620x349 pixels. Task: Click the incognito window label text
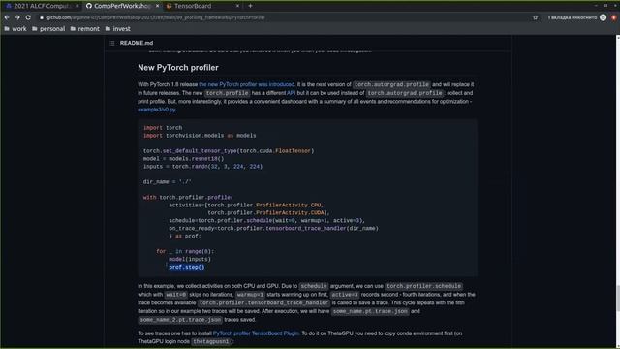572,17
